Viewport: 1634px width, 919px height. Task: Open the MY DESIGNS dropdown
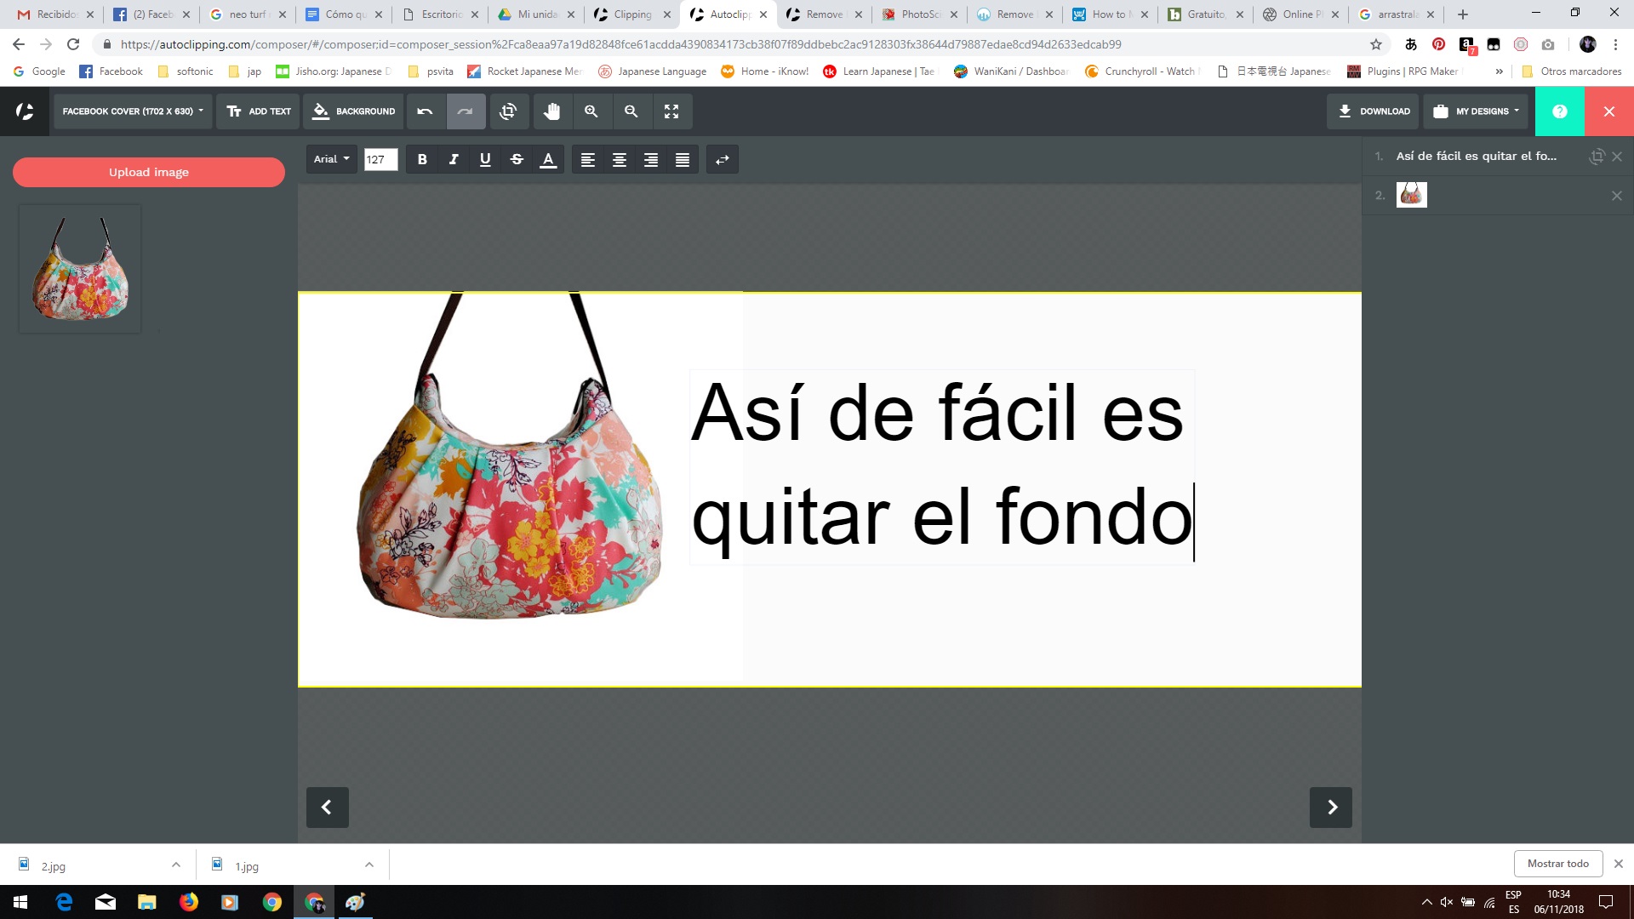(1476, 111)
